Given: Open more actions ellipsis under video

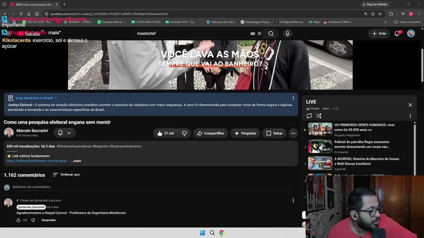Looking at the screenshot, I should [x=293, y=133].
